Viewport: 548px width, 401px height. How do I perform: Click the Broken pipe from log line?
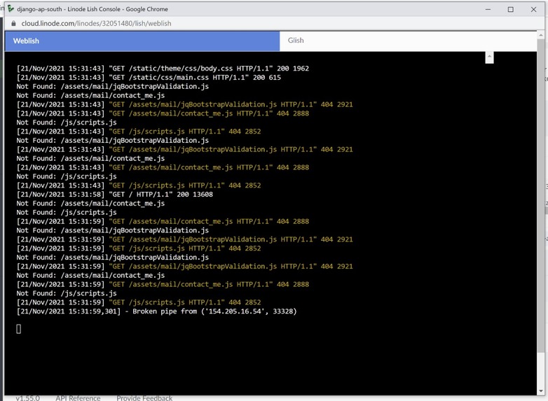(x=156, y=311)
